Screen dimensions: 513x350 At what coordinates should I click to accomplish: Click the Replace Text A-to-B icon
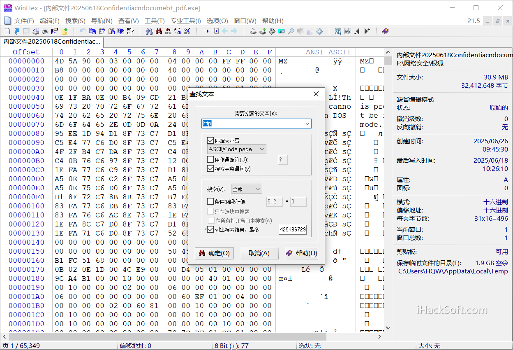click(177, 31)
